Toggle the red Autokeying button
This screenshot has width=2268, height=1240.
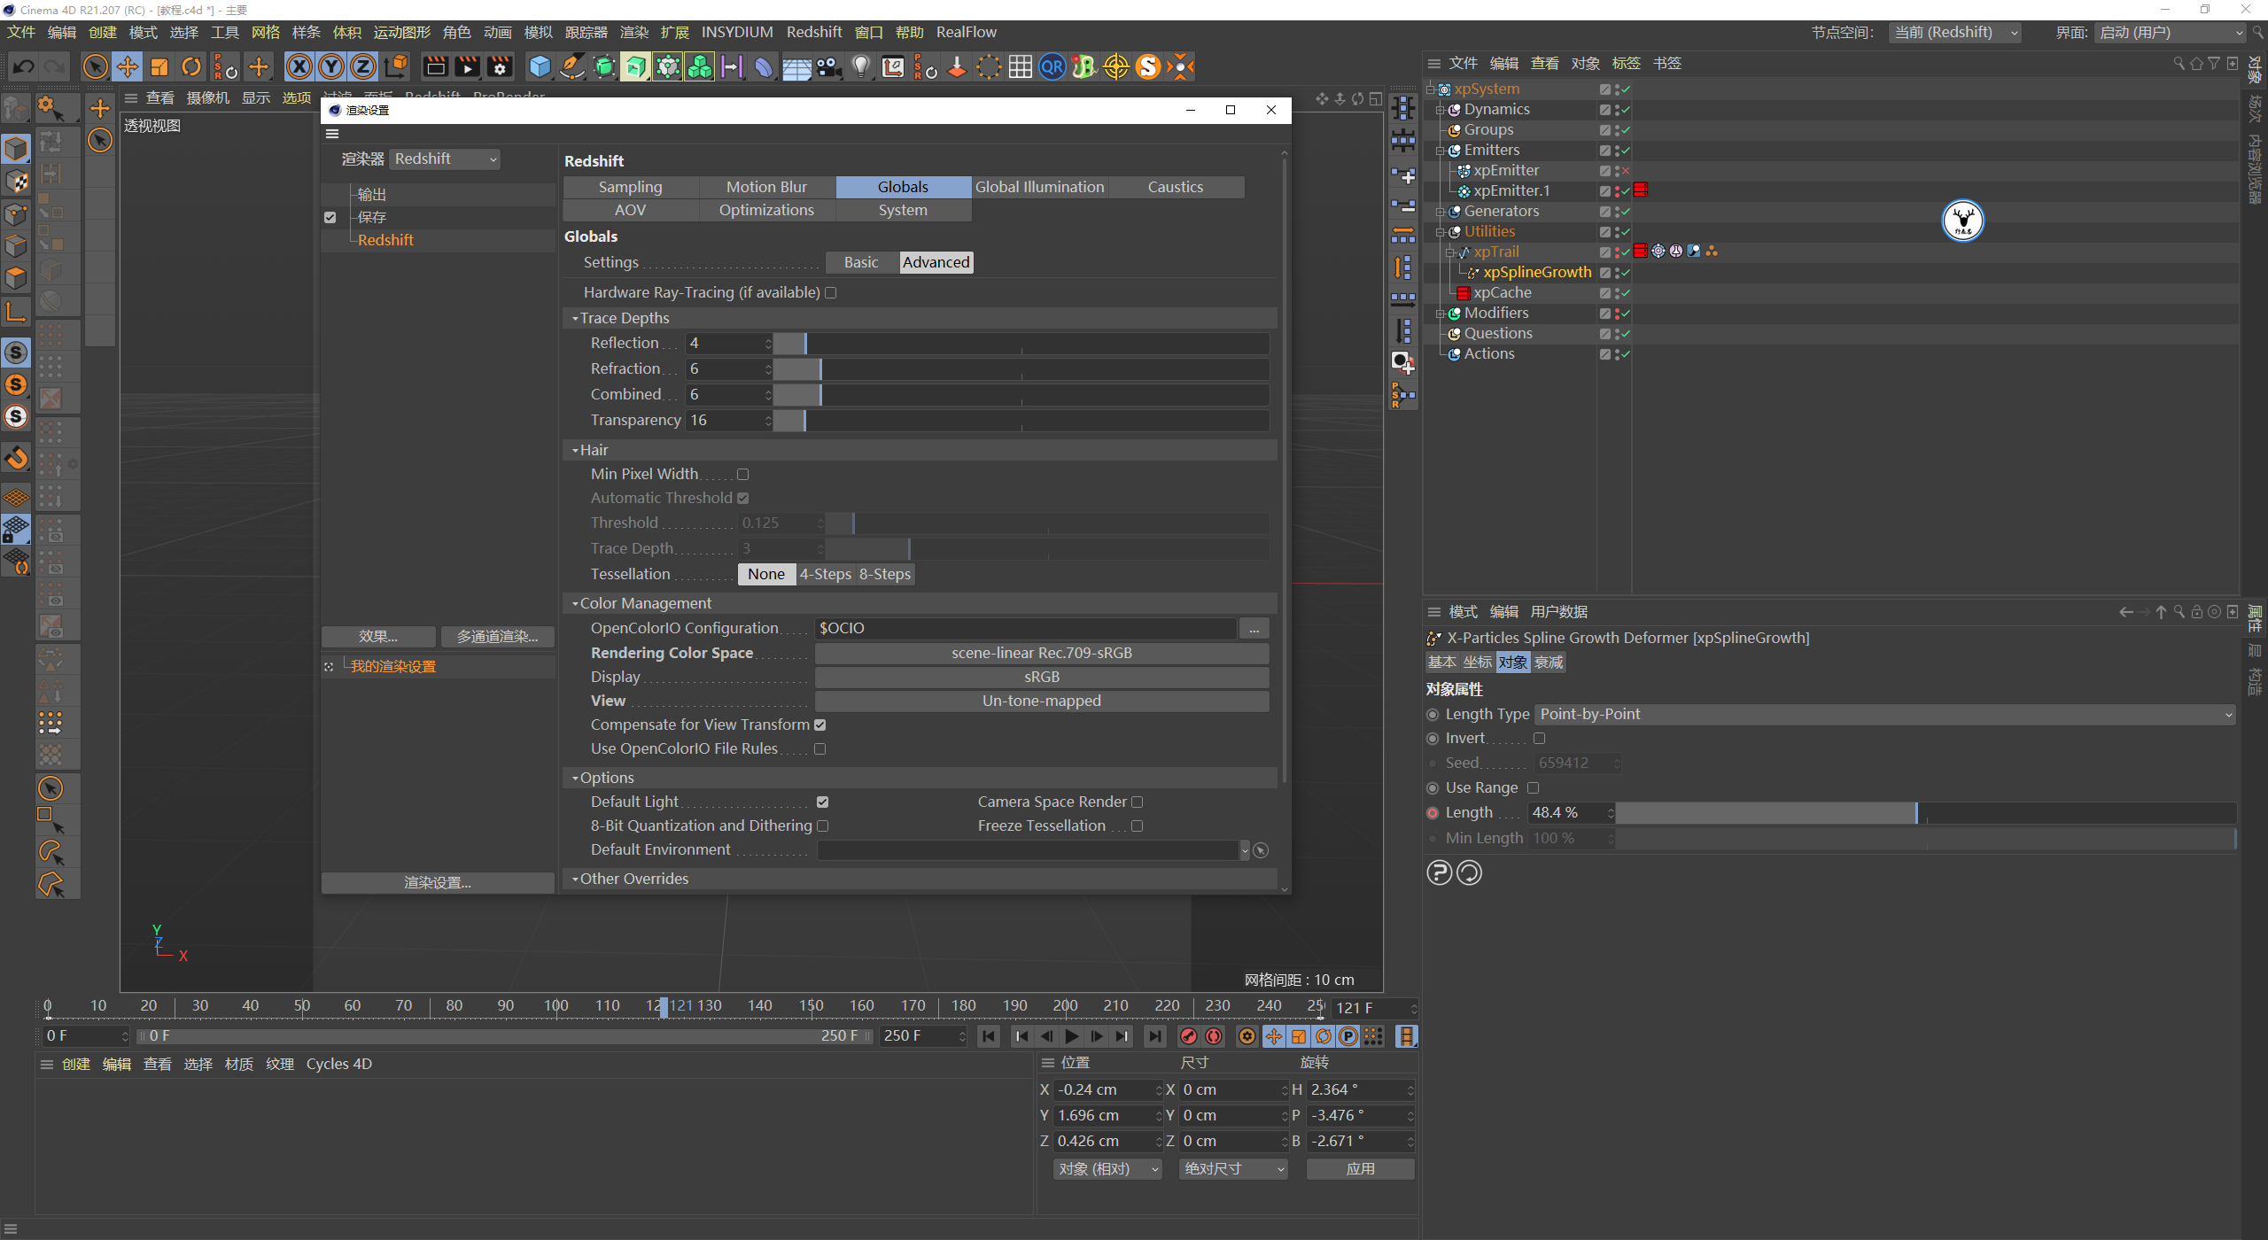point(1214,1036)
